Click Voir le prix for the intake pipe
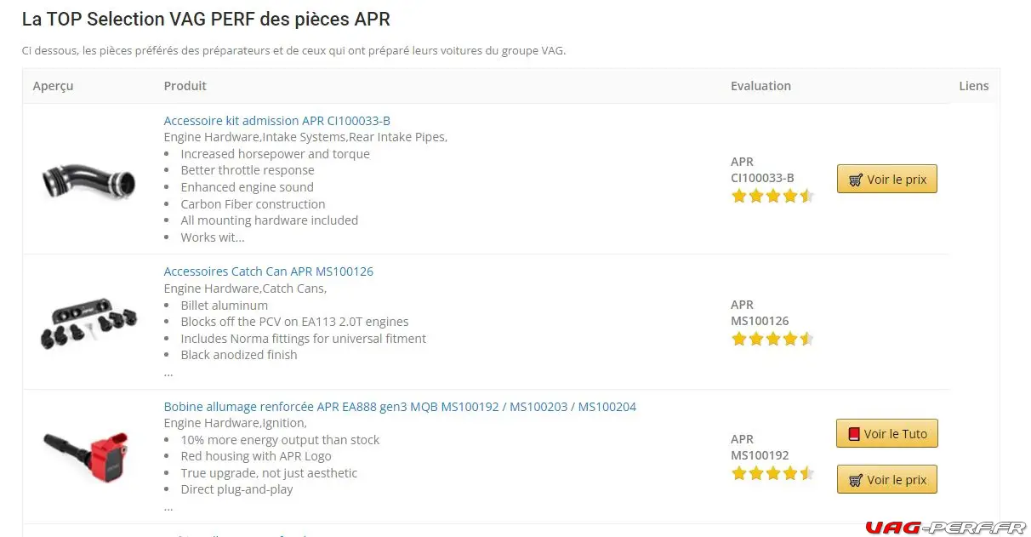Screen dimensions: 1031x537 coord(886,180)
